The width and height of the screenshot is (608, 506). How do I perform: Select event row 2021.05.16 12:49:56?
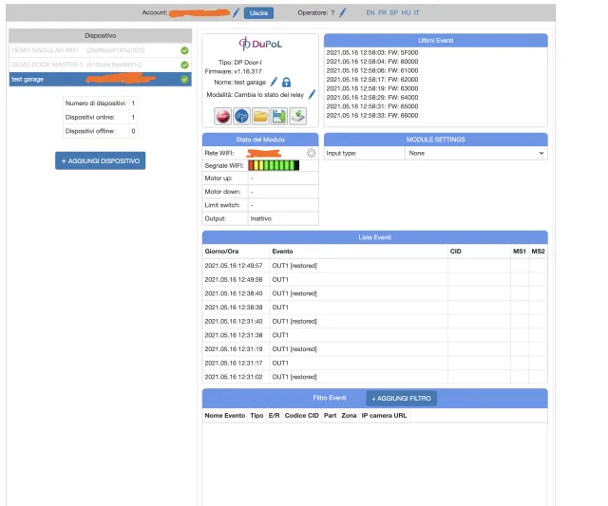(x=375, y=279)
